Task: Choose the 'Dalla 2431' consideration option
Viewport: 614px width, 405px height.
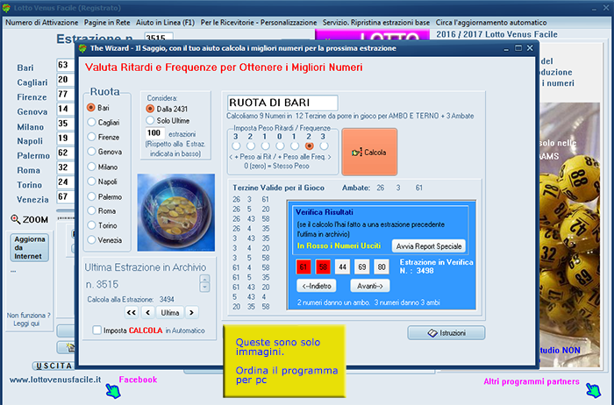Action: click(x=150, y=109)
